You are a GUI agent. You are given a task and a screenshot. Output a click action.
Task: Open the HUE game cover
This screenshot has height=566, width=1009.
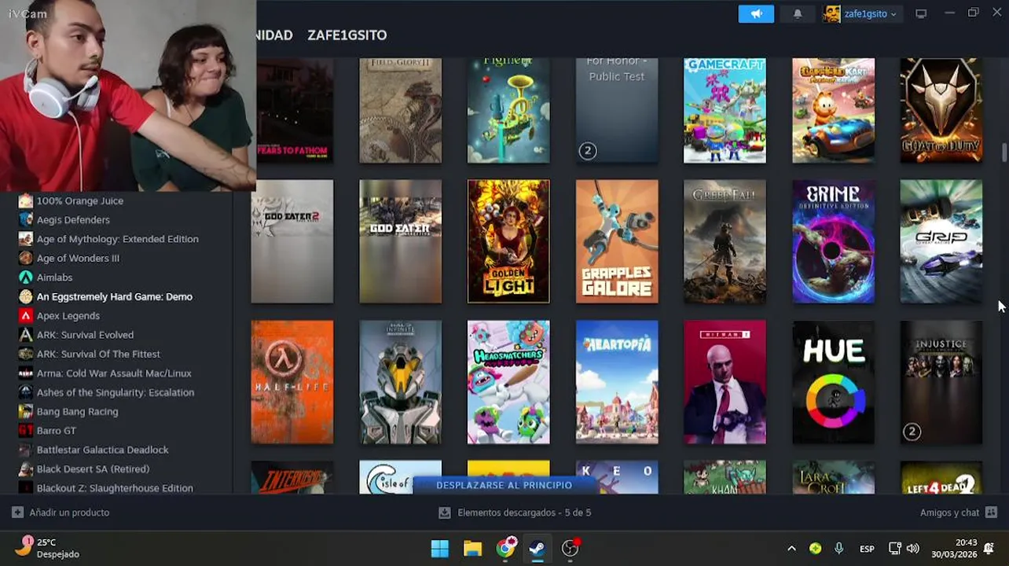pyautogui.click(x=833, y=382)
